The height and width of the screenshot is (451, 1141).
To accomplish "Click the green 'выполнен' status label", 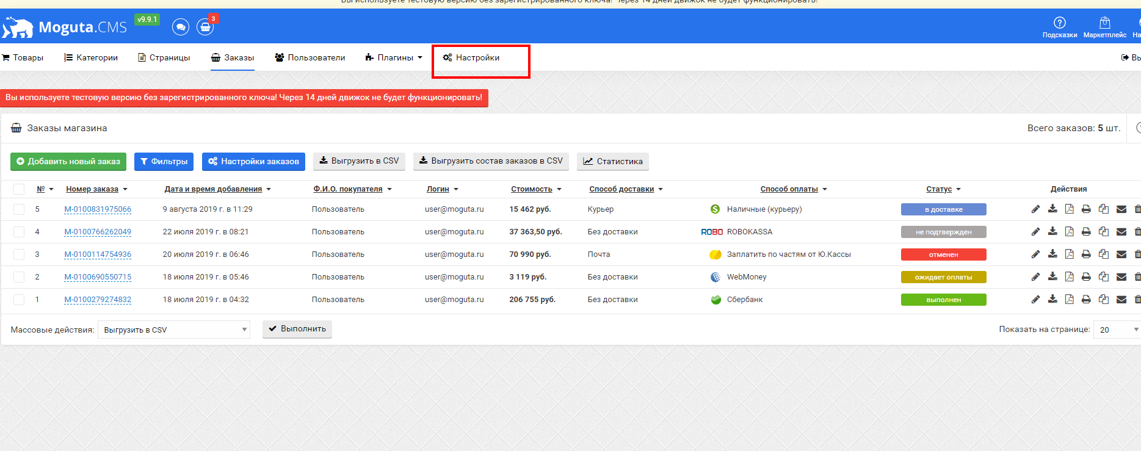I will (x=944, y=300).
